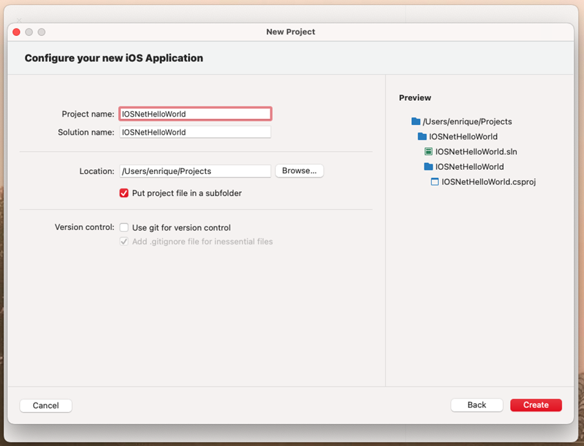Open the Browse dialog for Location
The height and width of the screenshot is (446, 584).
[x=299, y=171]
